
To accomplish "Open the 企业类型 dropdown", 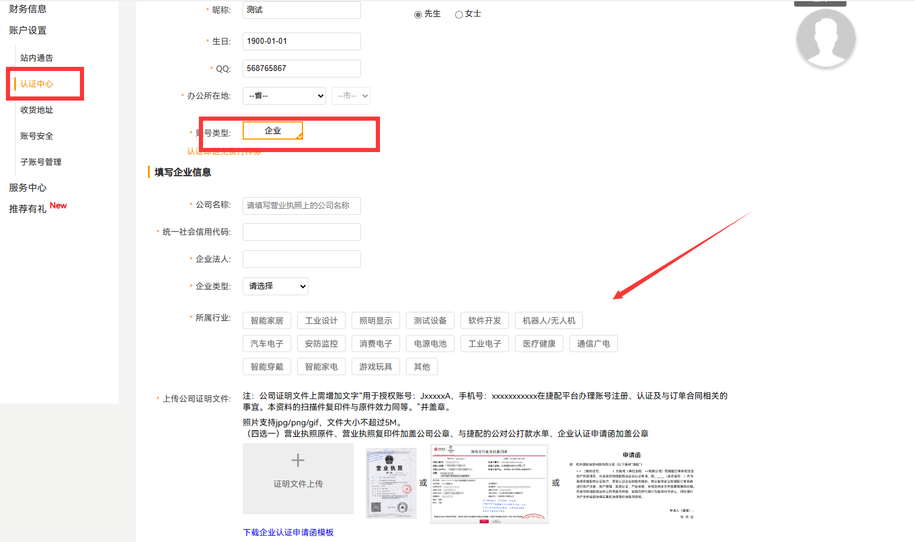I will point(275,286).
